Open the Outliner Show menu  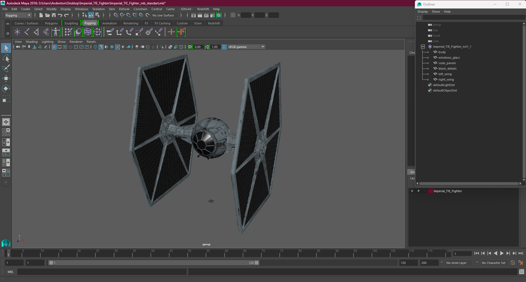(x=436, y=12)
